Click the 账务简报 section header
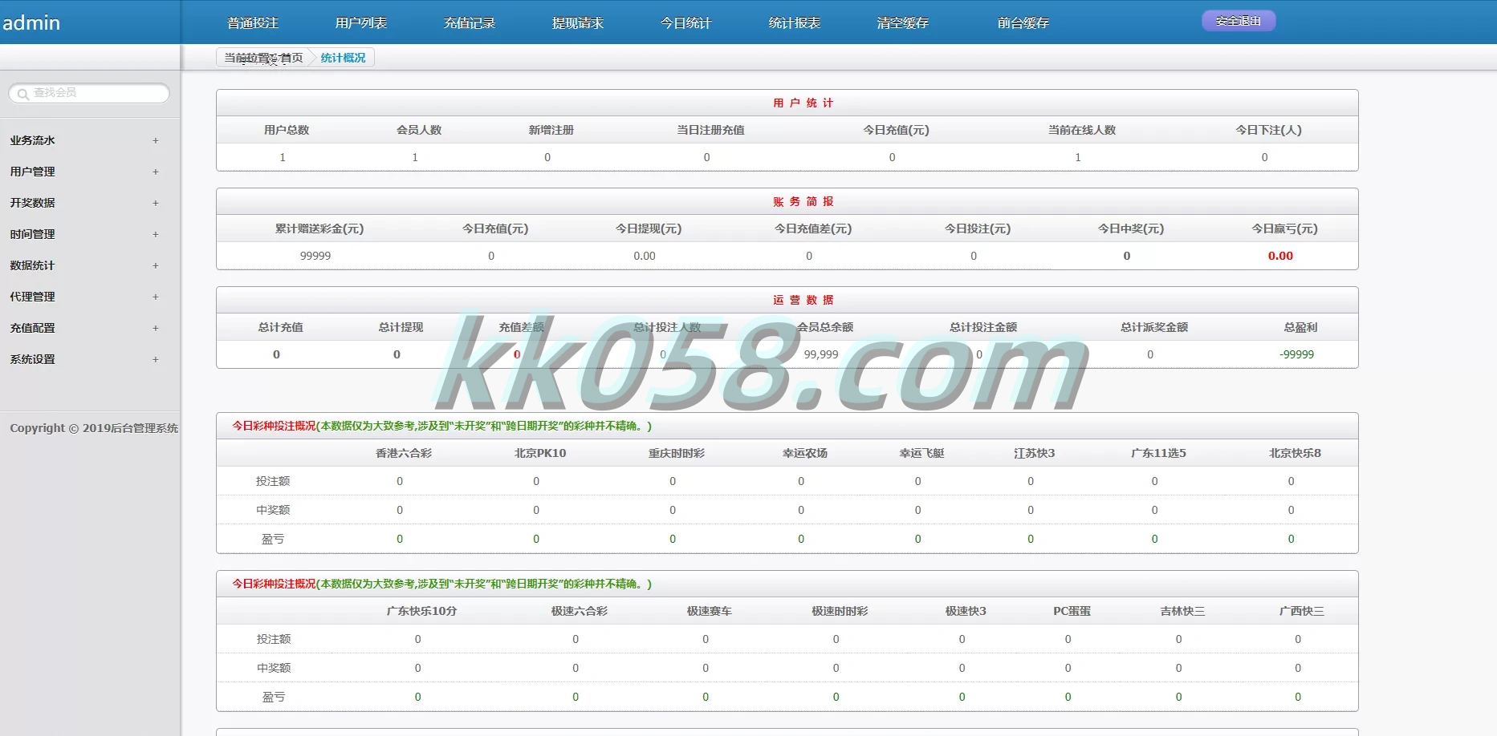 803,201
